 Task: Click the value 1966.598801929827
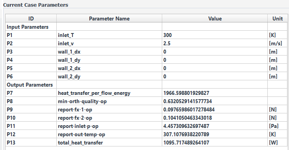click(215, 93)
